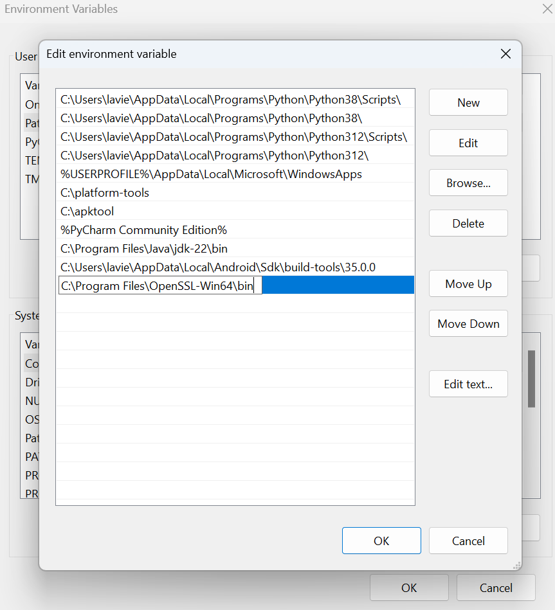Select the Android Sdk build-tools\35.0.0 entry

pyautogui.click(x=235, y=267)
